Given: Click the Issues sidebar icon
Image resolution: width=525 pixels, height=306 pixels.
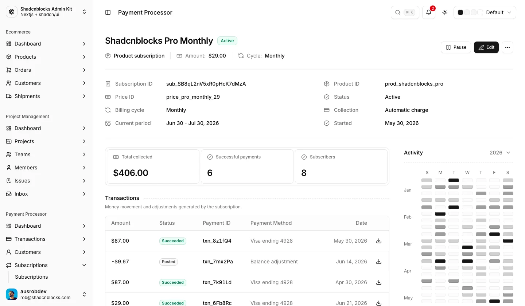Looking at the screenshot, I should [x=9, y=181].
